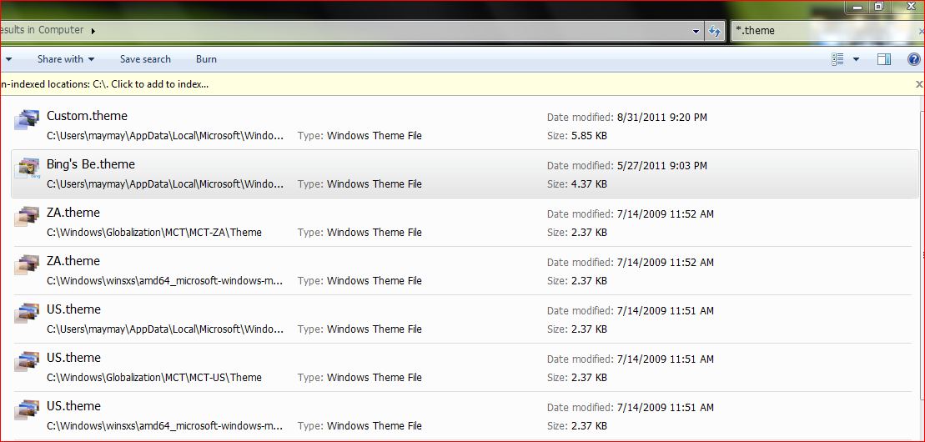
Task: Click the vertical scrollbar of results list
Action: tap(922, 254)
